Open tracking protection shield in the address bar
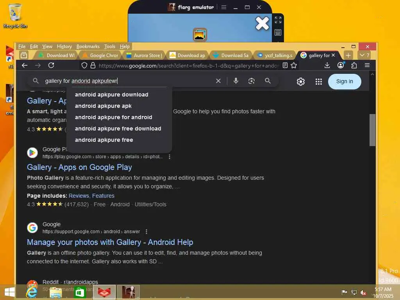 point(84,66)
